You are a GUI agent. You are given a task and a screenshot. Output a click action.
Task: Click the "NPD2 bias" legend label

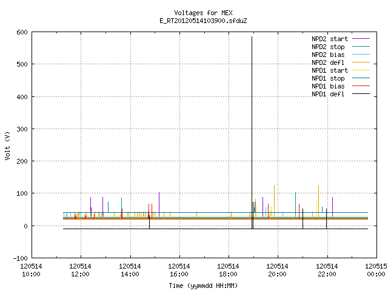(328, 55)
